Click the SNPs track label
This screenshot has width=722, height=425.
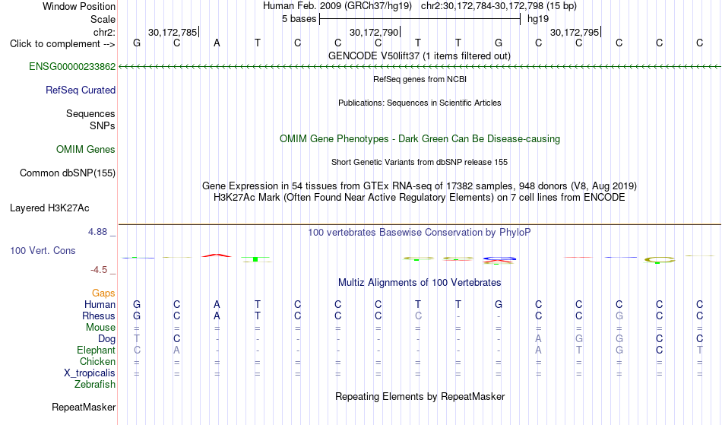pyautogui.click(x=103, y=125)
